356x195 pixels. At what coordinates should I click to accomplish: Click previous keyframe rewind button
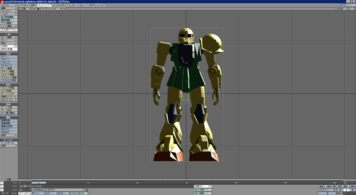click(x=328, y=186)
